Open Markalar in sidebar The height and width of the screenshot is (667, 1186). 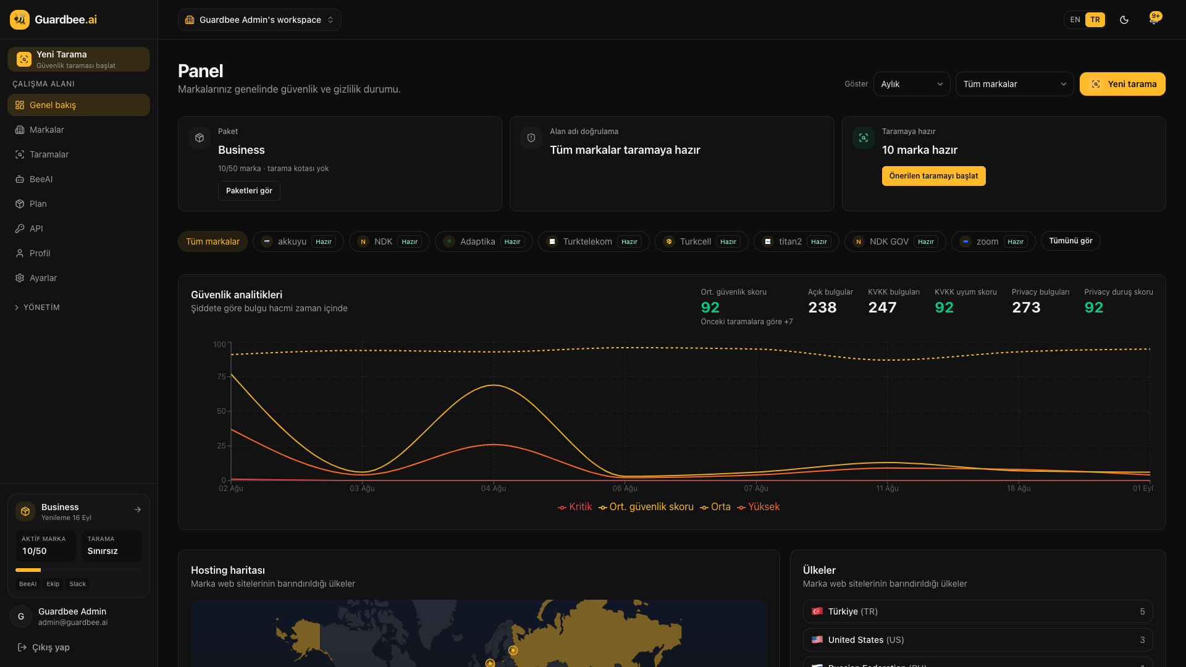coord(78,130)
